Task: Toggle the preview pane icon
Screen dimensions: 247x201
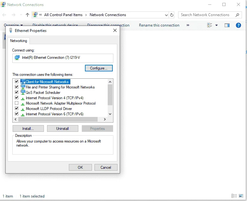Action: [227, 25]
